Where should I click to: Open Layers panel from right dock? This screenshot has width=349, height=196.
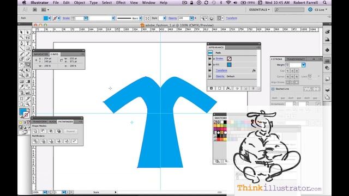coord(327,90)
